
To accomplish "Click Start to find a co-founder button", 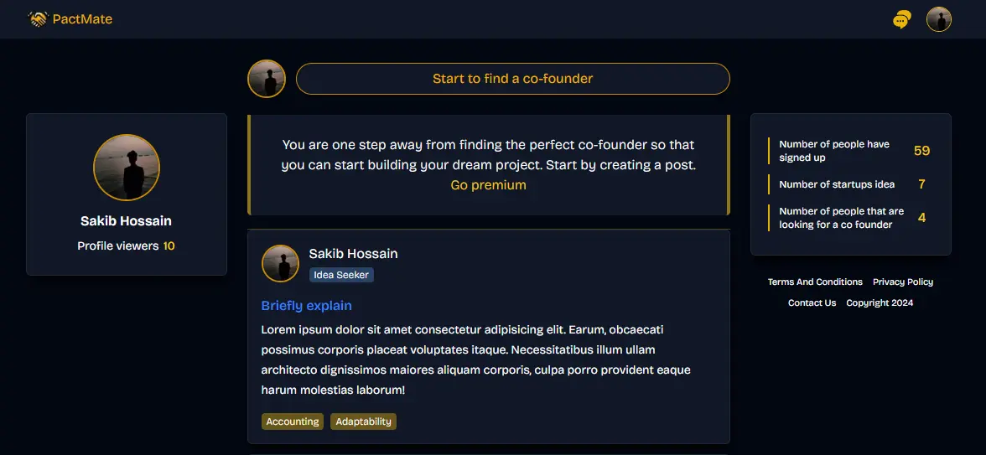I will [x=512, y=79].
